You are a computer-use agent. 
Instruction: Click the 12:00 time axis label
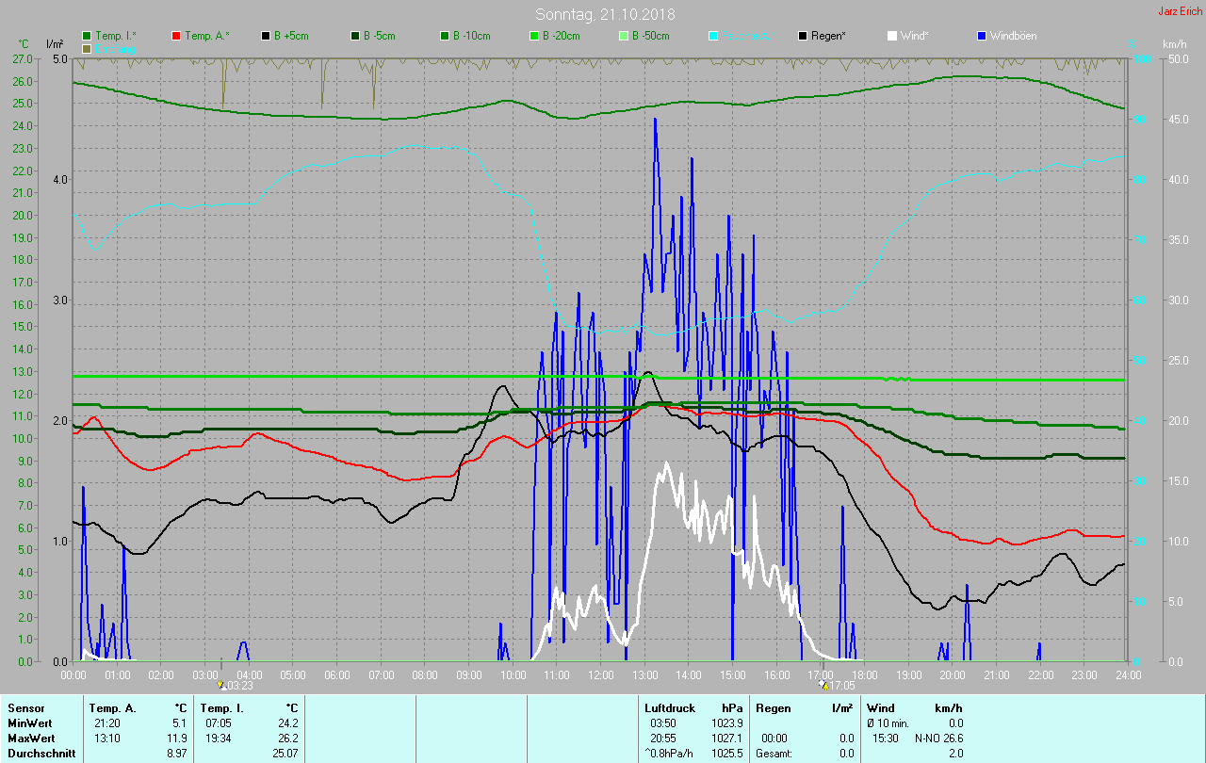coord(601,675)
